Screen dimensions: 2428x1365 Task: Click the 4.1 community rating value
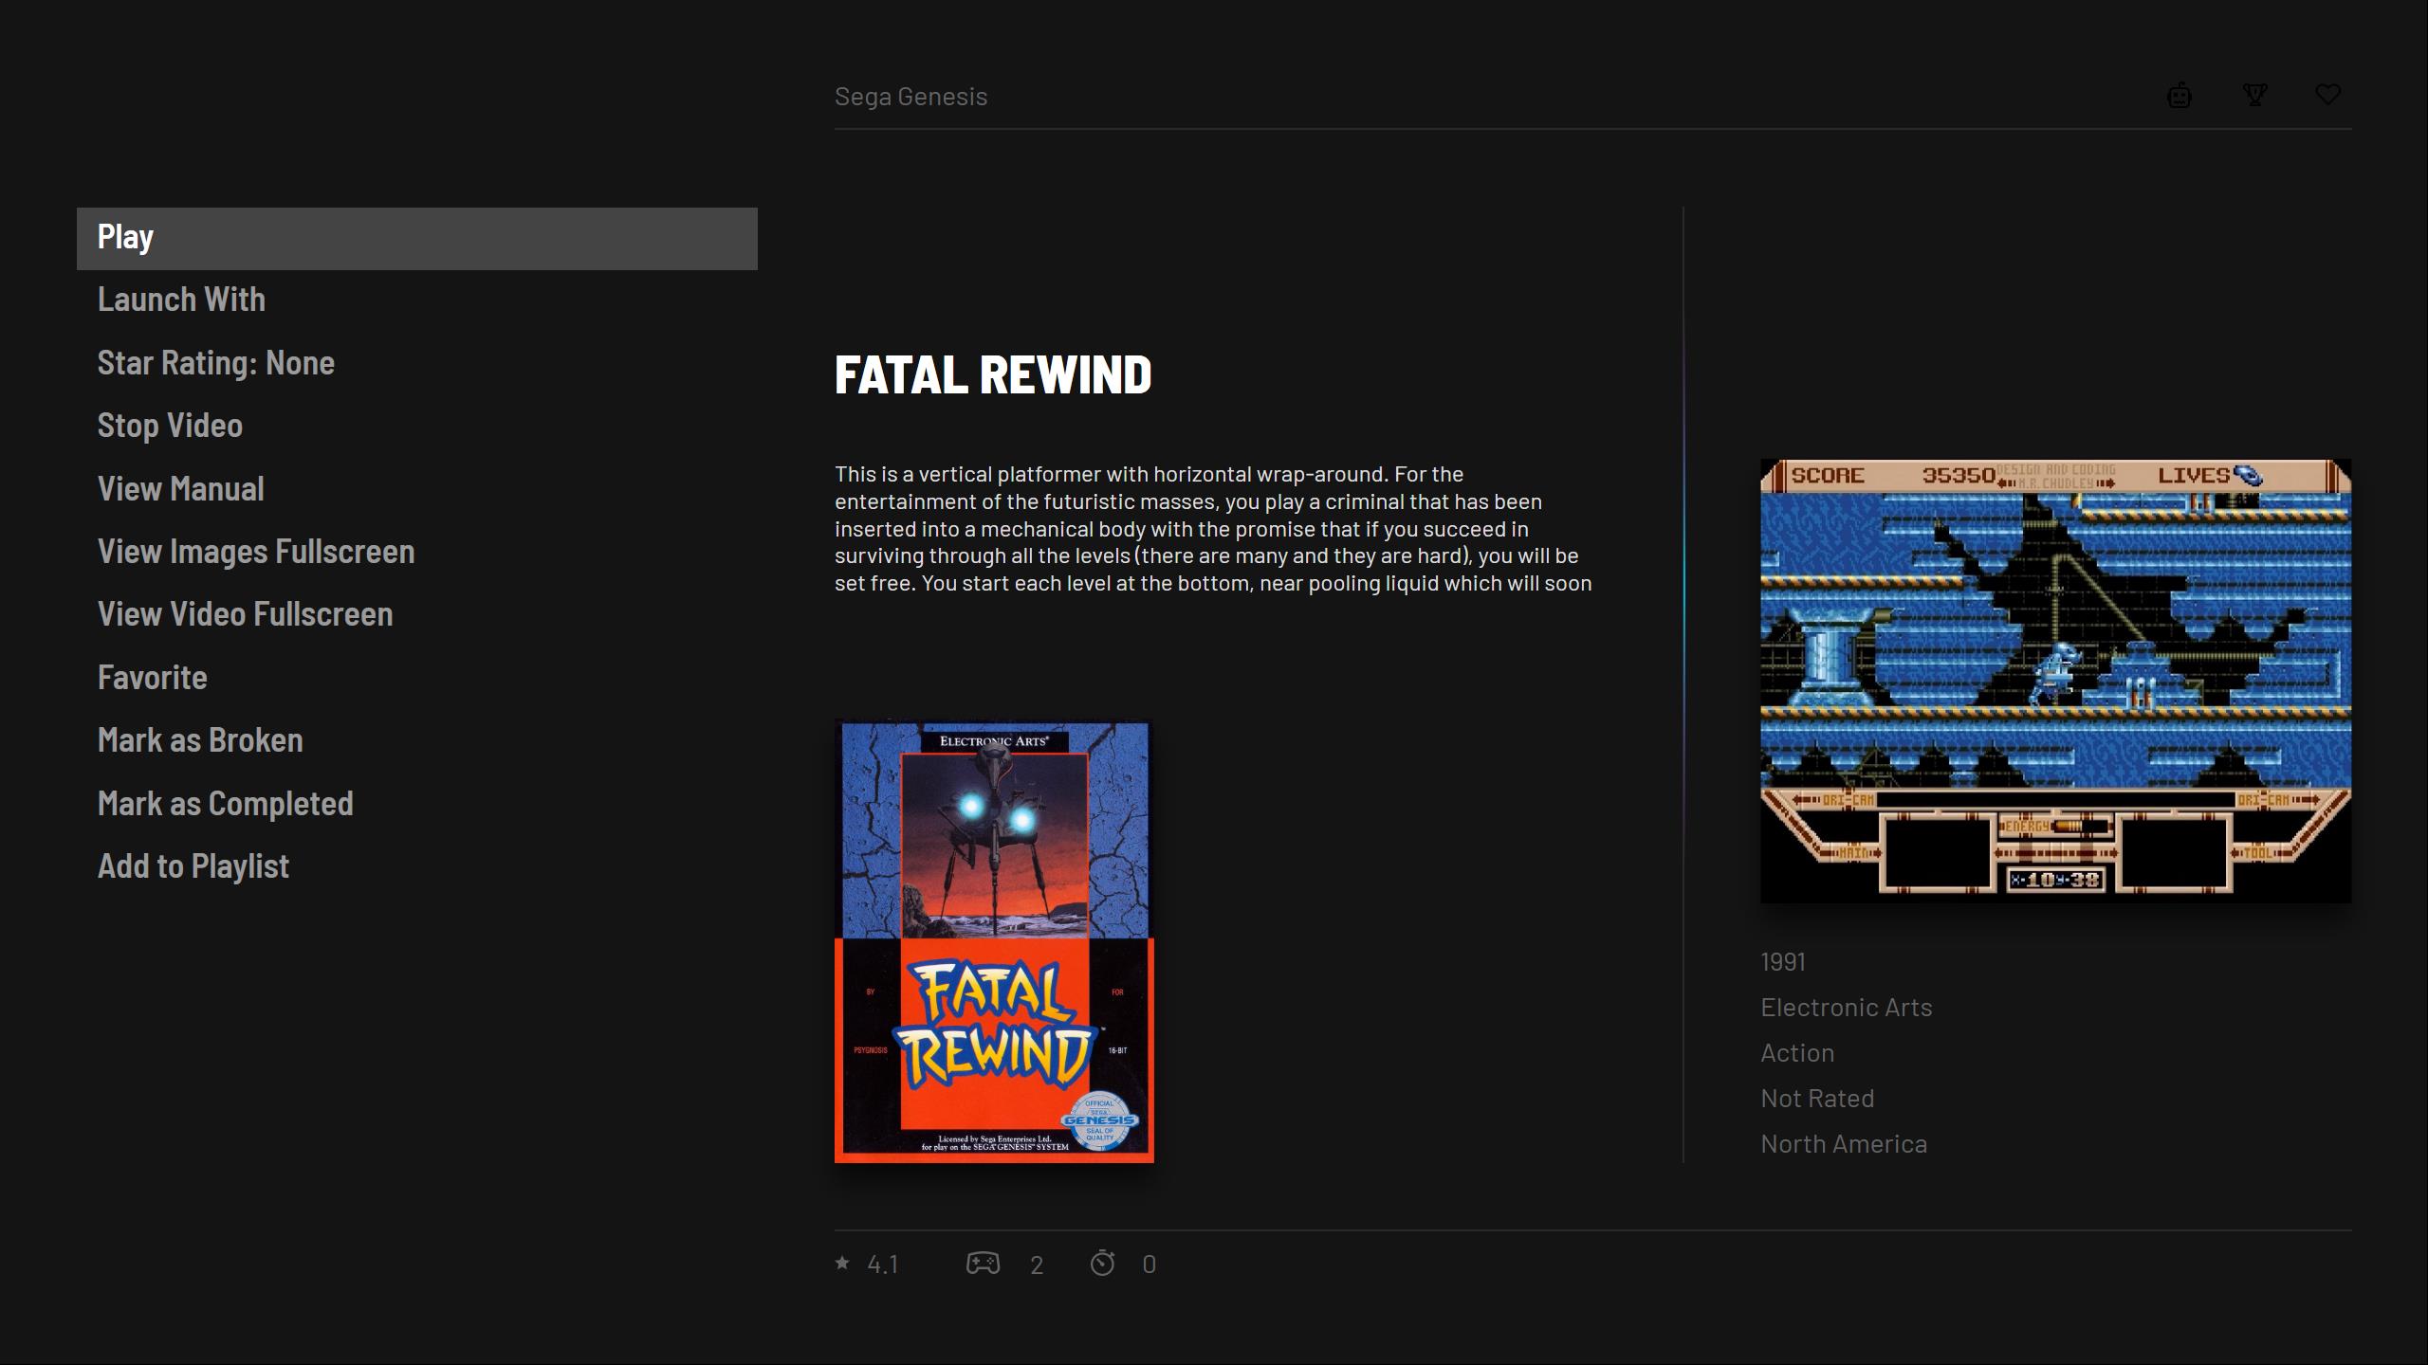point(882,1265)
